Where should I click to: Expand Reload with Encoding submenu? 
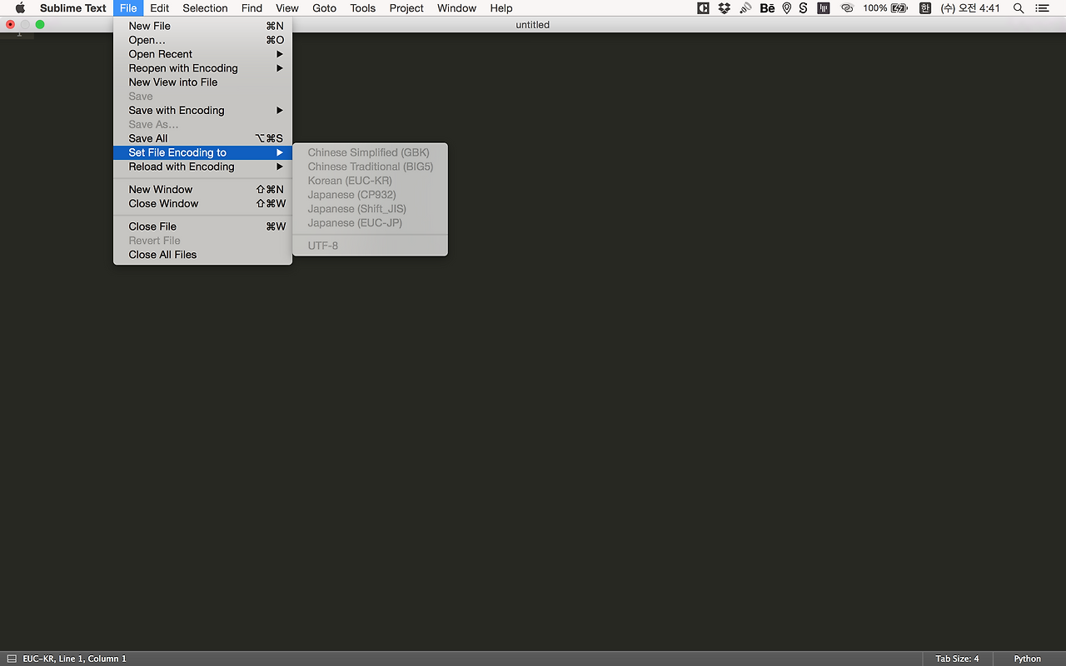(203, 166)
